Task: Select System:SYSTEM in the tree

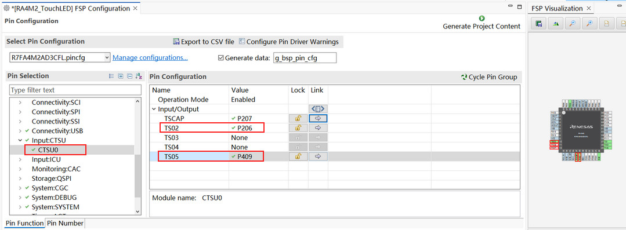Action: (x=55, y=207)
